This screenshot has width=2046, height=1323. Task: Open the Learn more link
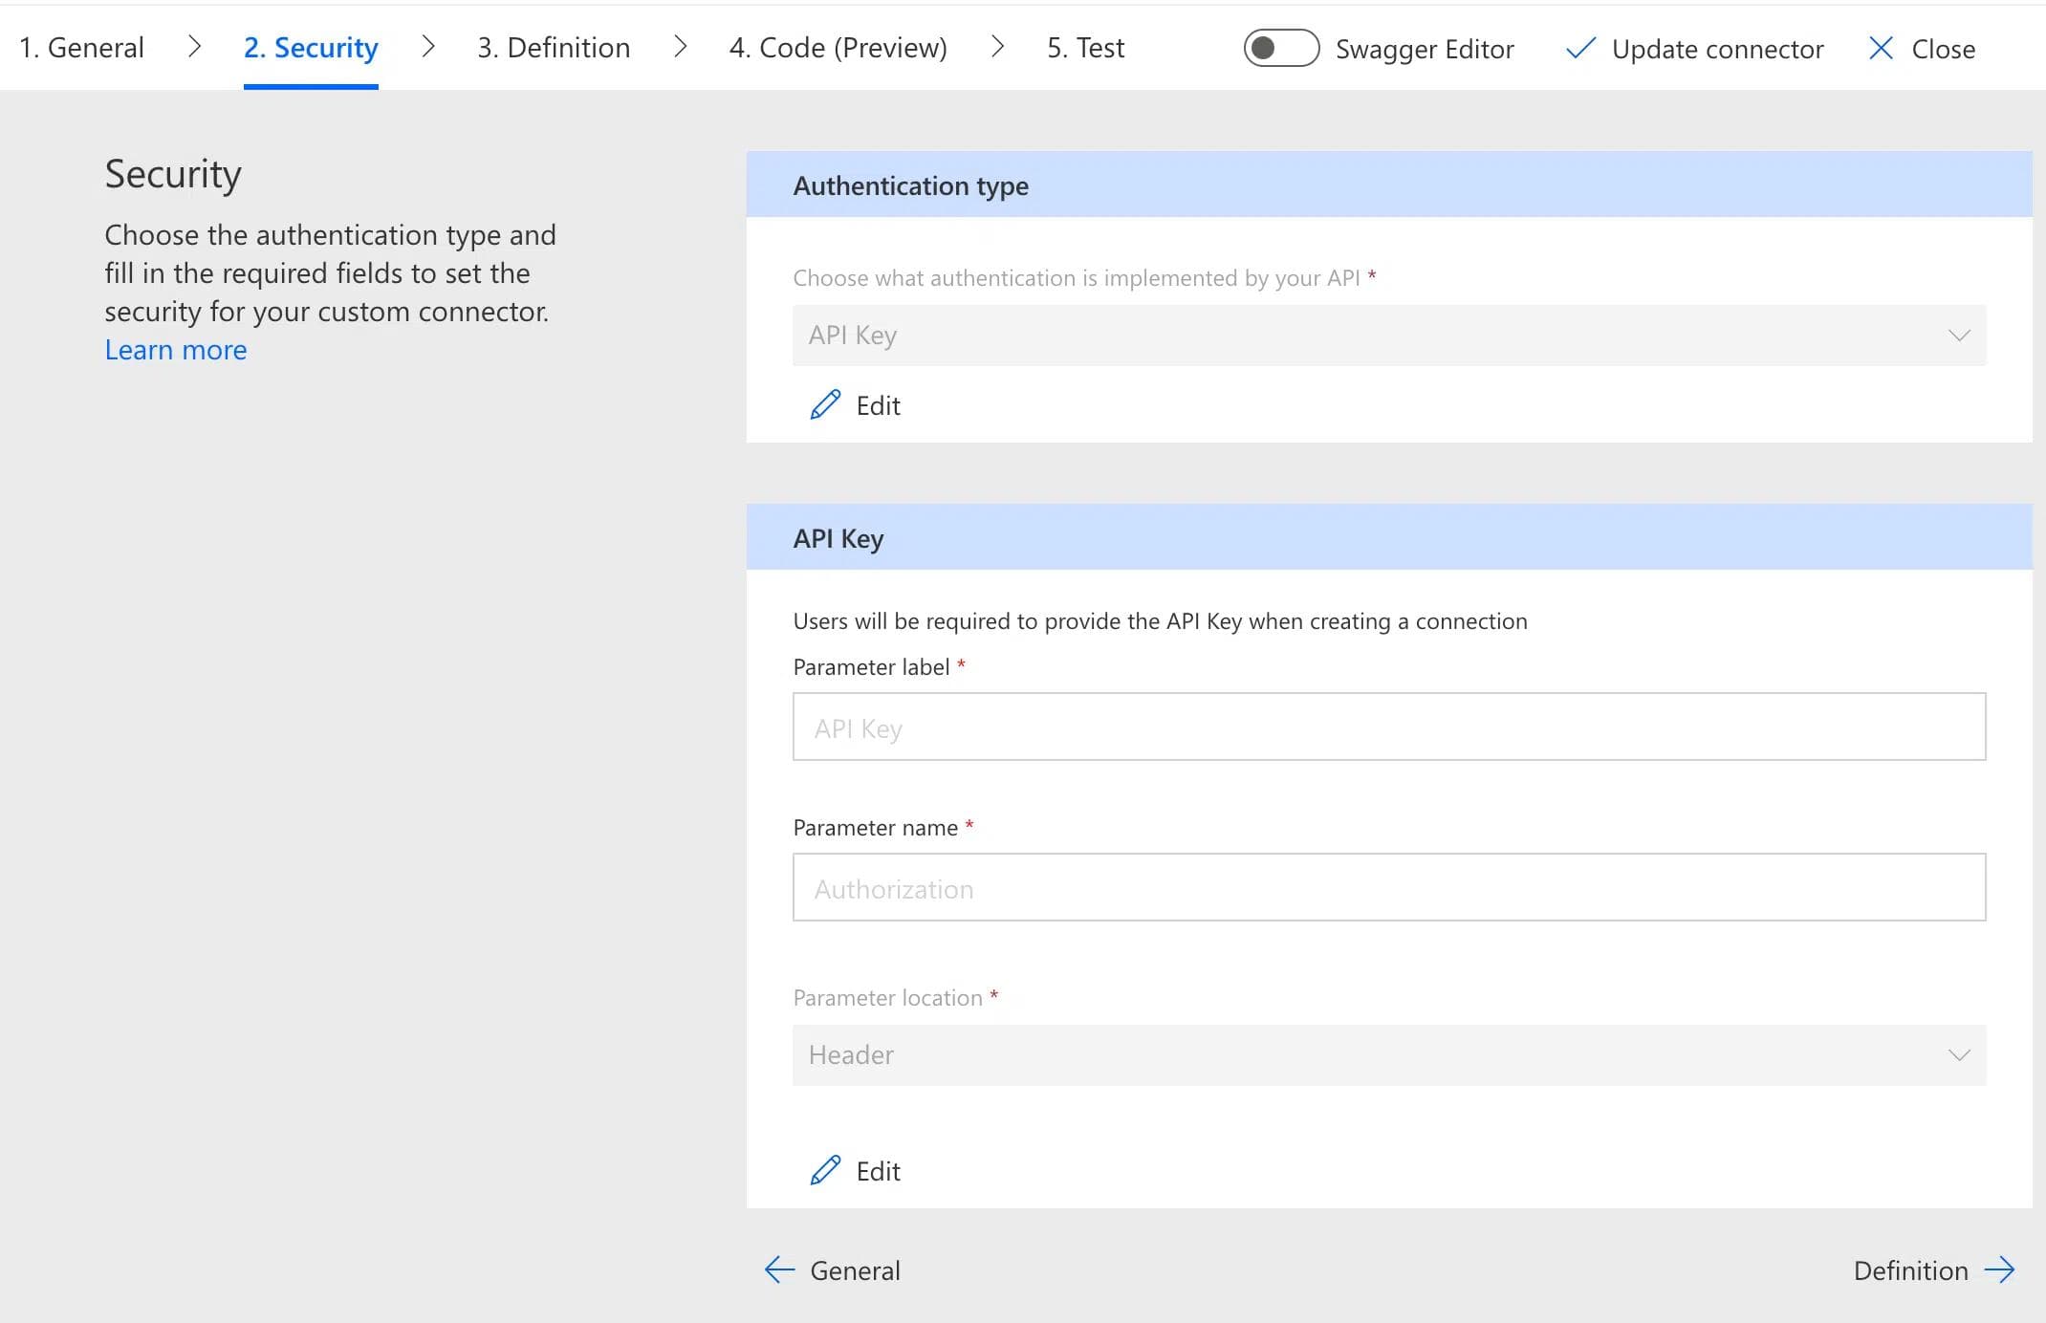click(x=176, y=350)
